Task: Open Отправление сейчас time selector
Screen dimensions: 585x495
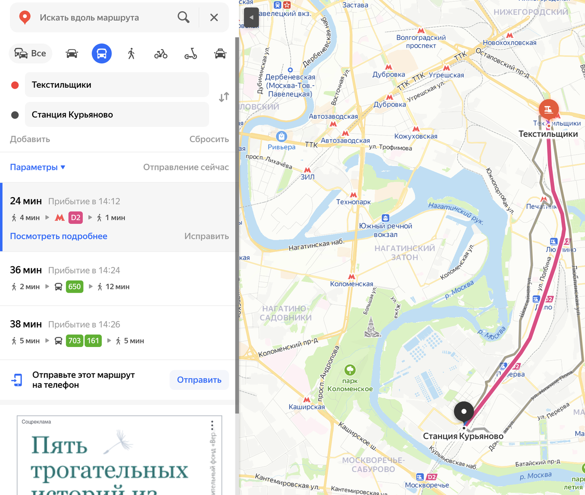Action: [x=186, y=167]
